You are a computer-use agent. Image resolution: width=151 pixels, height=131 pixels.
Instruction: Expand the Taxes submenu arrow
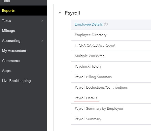click(42, 21)
